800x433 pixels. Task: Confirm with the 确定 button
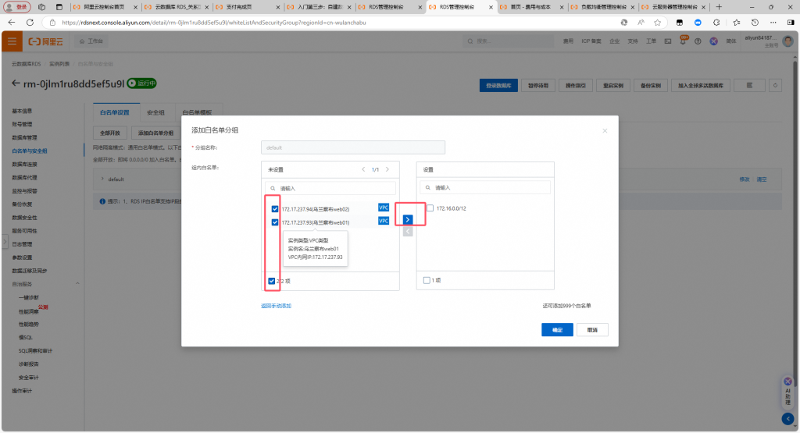(557, 330)
